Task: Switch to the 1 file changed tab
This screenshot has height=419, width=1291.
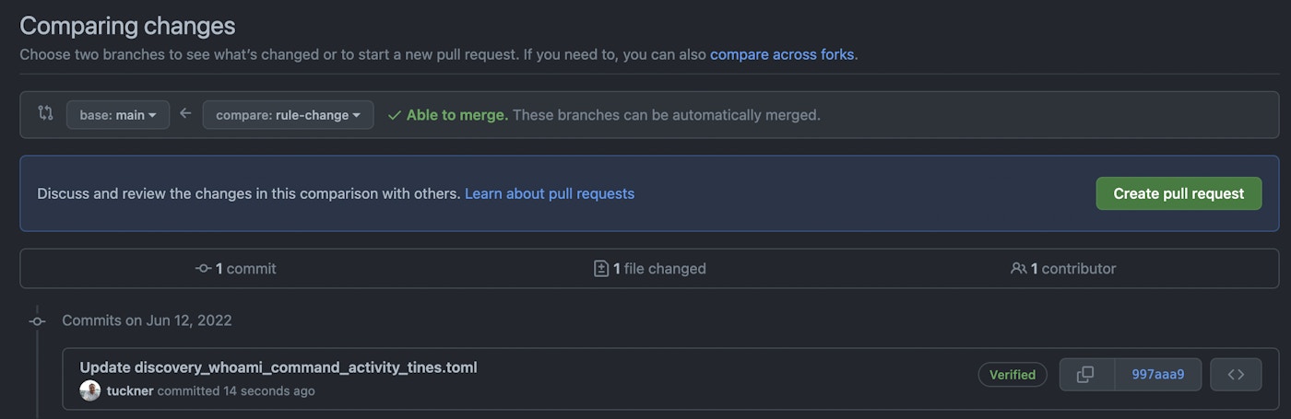Action: click(x=650, y=269)
